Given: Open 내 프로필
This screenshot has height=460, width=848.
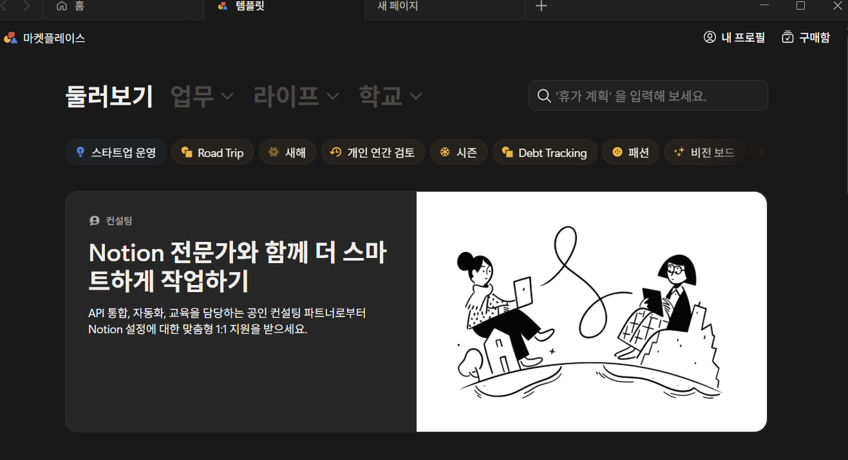Looking at the screenshot, I should (x=734, y=37).
